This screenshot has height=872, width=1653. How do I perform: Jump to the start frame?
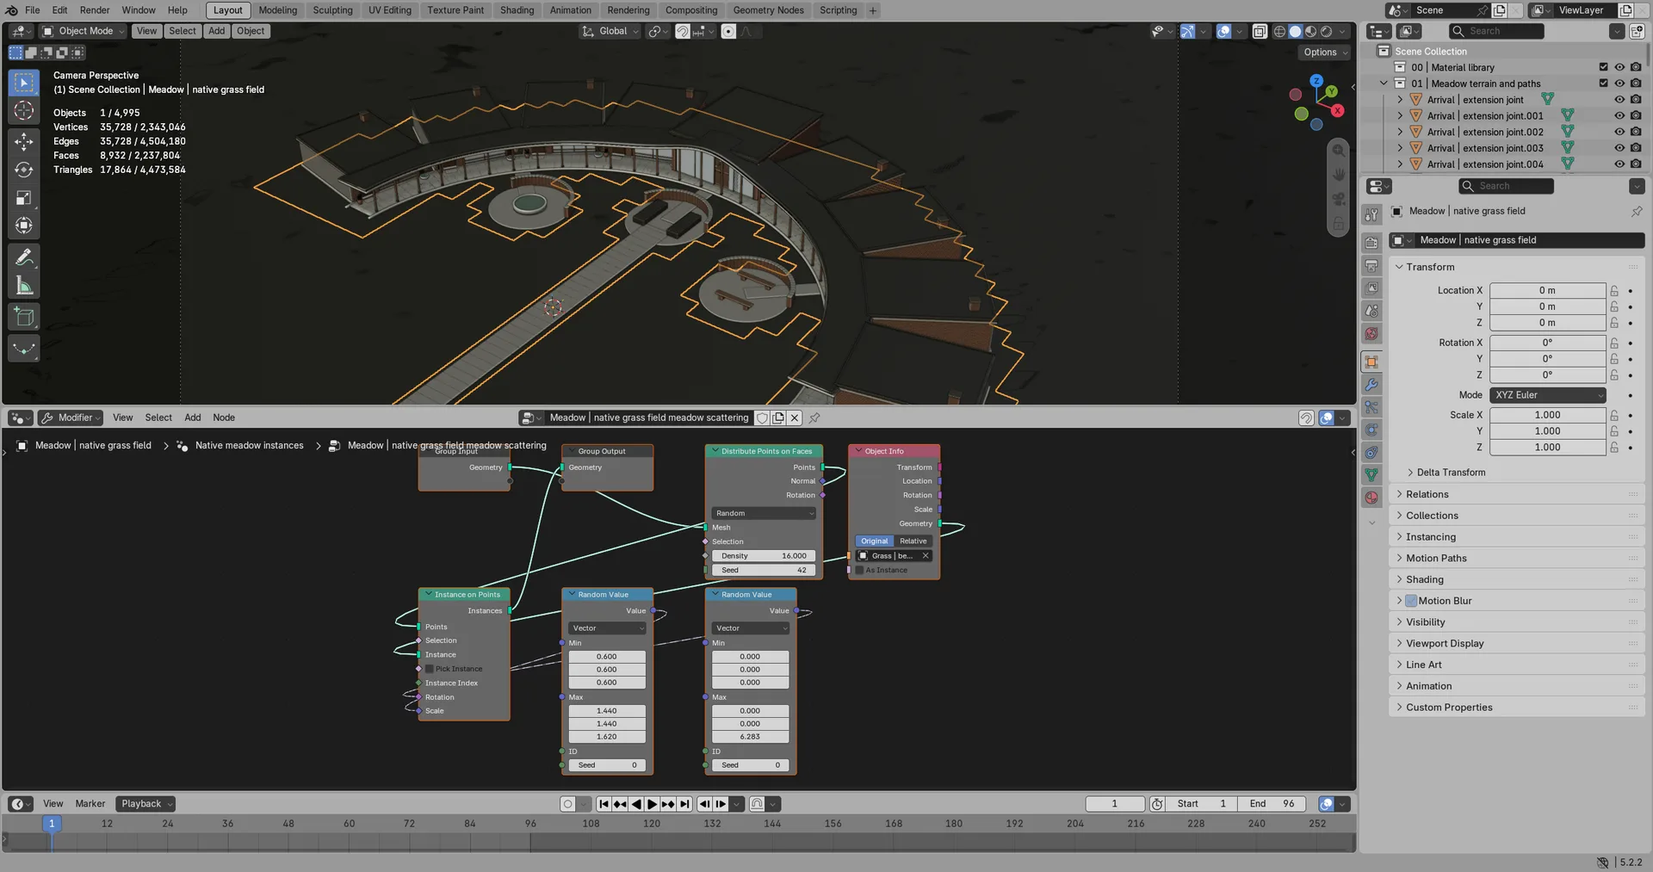click(x=604, y=804)
